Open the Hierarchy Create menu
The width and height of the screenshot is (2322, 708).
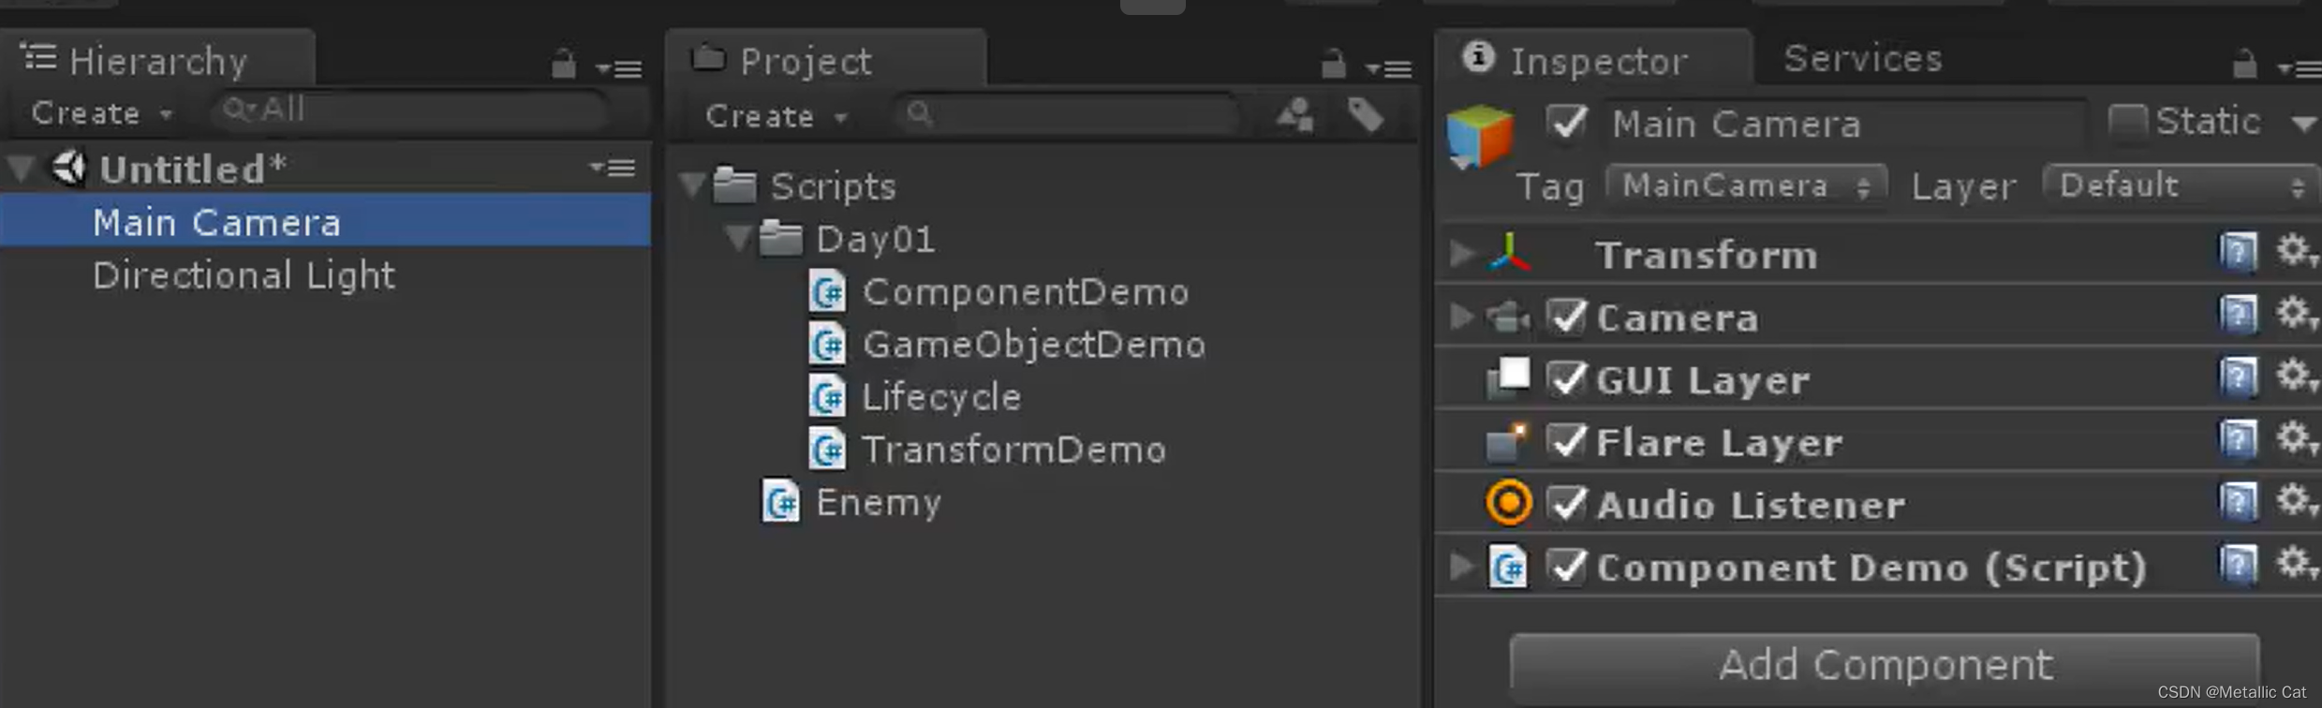pyautogui.click(x=101, y=112)
